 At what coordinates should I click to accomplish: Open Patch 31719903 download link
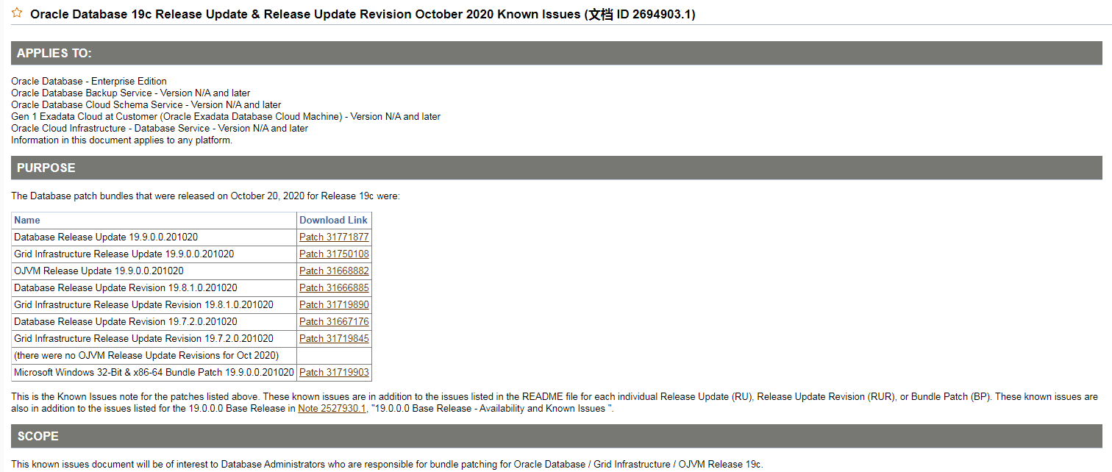[334, 372]
